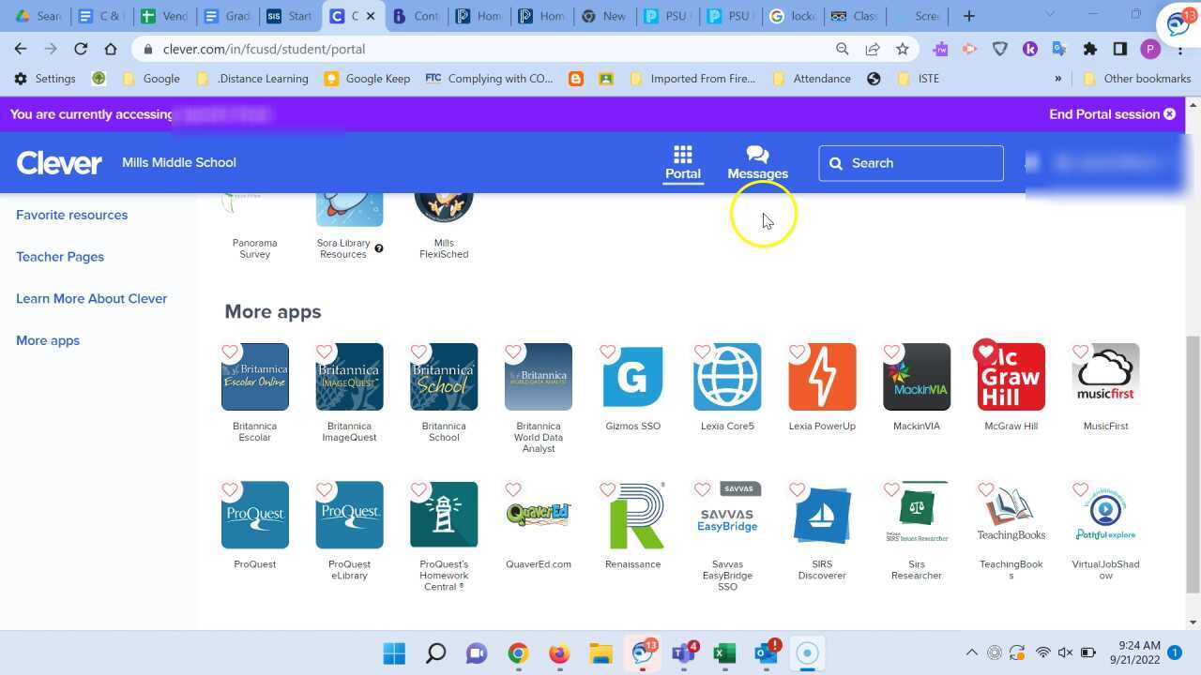Favorite the ProQuest app
Screen dimensions: 1201x675
pyautogui.click(x=229, y=489)
